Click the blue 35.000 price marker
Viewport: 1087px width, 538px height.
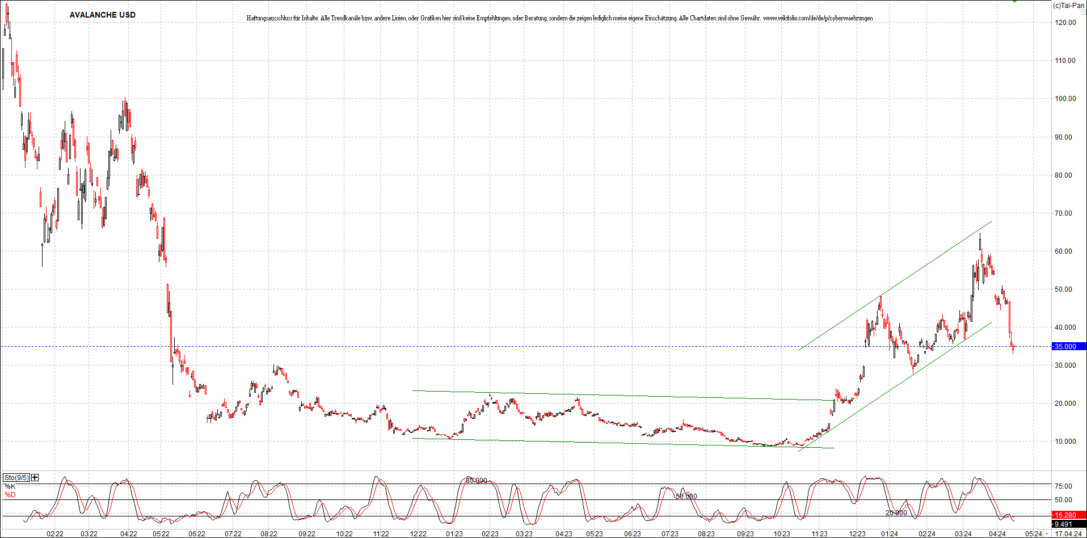tap(1069, 346)
